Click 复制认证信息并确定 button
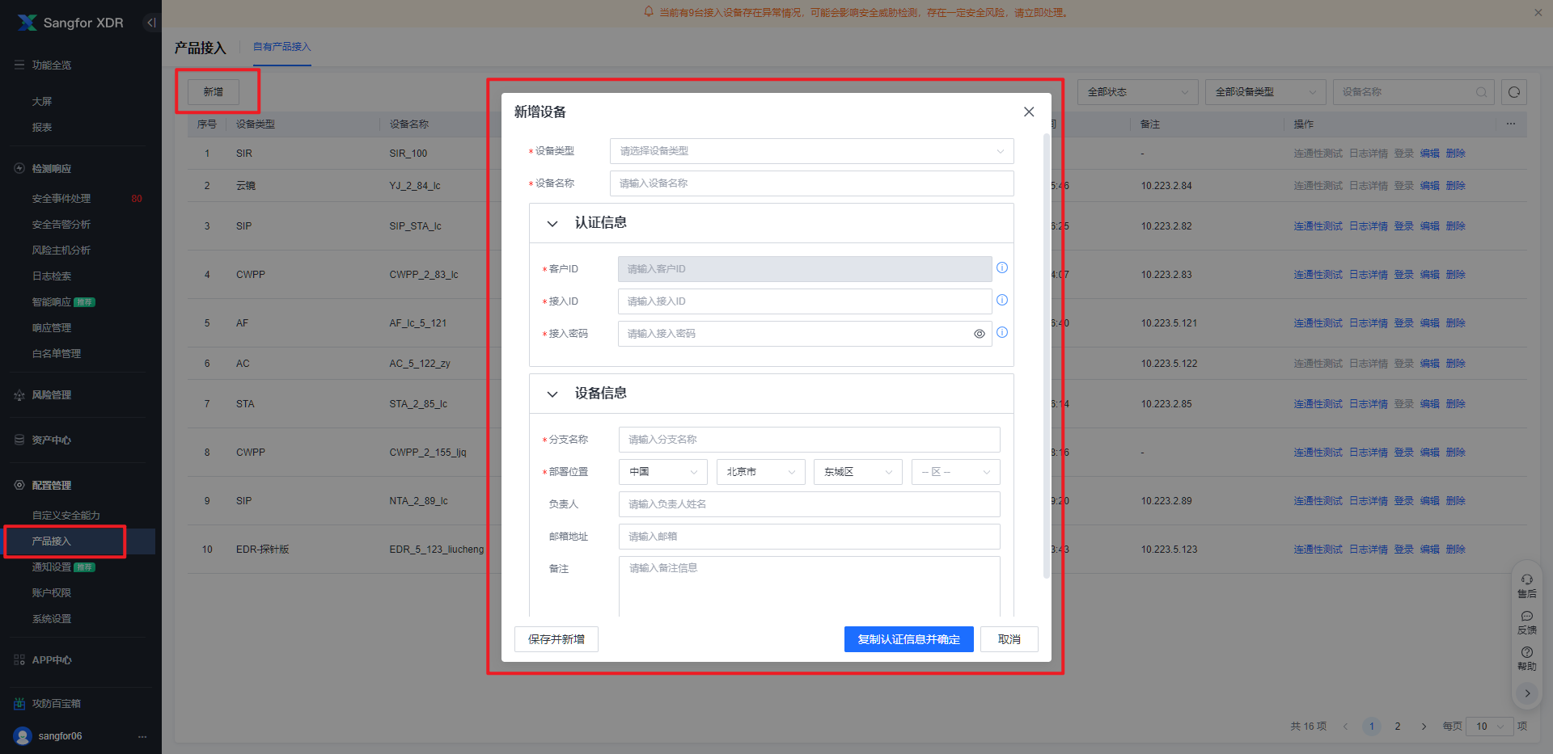 tap(908, 639)
